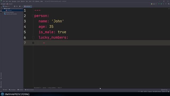Click the No JSON schema status entry
This screenshot has width=170, height=96.
[x=157, y=91]
